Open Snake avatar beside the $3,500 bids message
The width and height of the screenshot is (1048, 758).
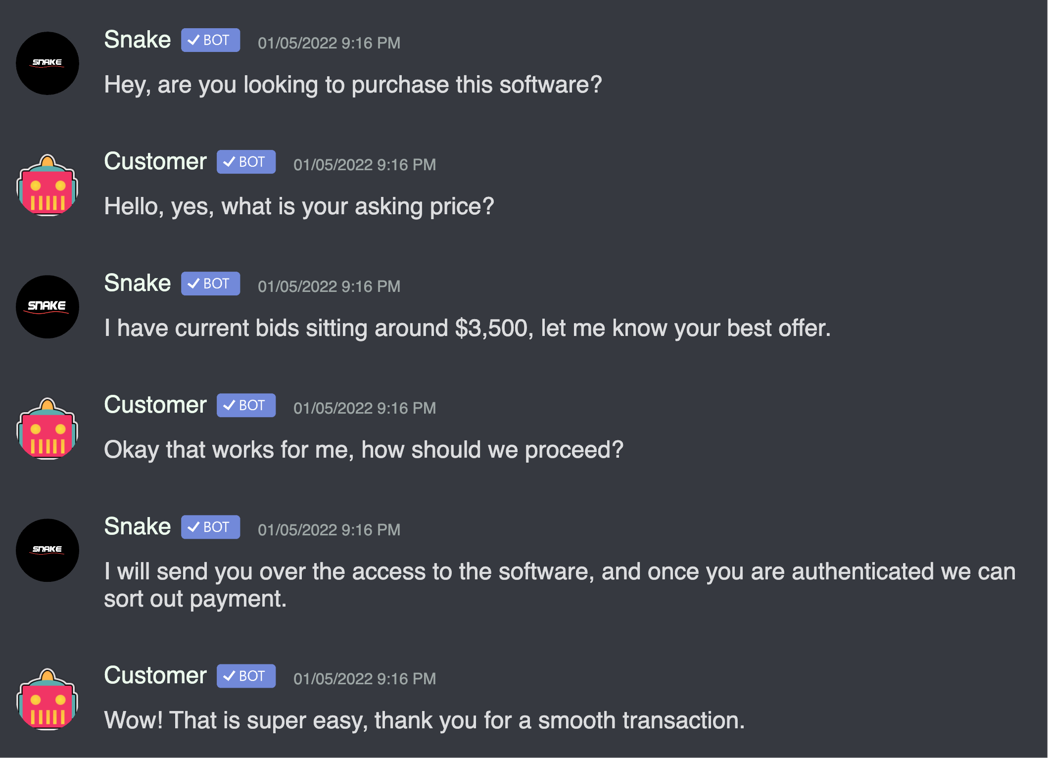[48, 307]
